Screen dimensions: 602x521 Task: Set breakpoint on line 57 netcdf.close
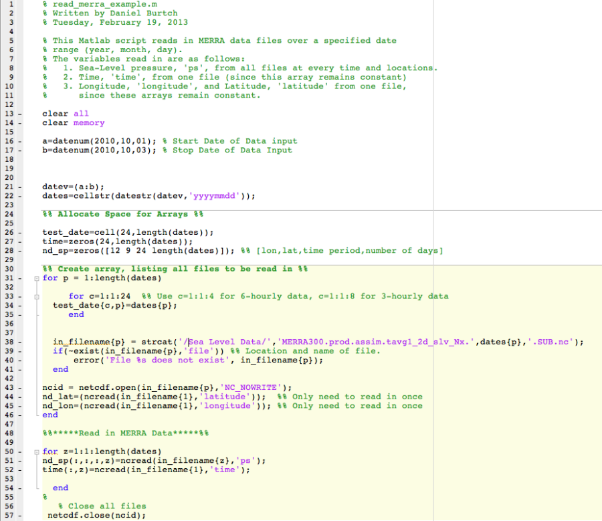pos(19,515)
